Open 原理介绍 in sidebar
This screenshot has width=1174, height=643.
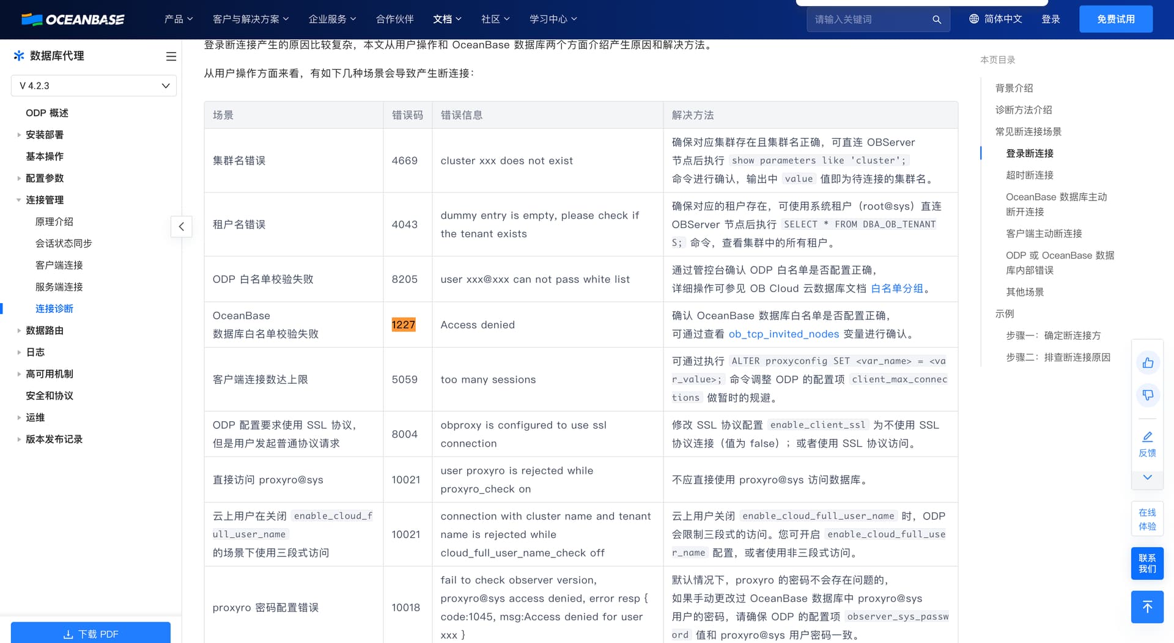click(54, 222)
